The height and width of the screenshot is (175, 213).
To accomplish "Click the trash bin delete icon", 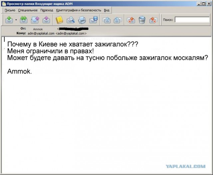I will (x=142, y=20).
